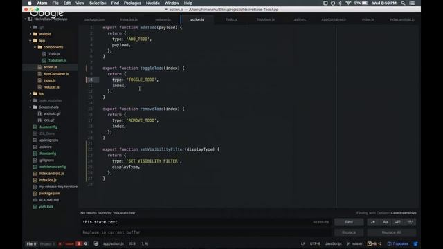Switch to the index.ios.js tab
Image resolution: width=443 pixels, height=249 pixels.
point(129,19)
